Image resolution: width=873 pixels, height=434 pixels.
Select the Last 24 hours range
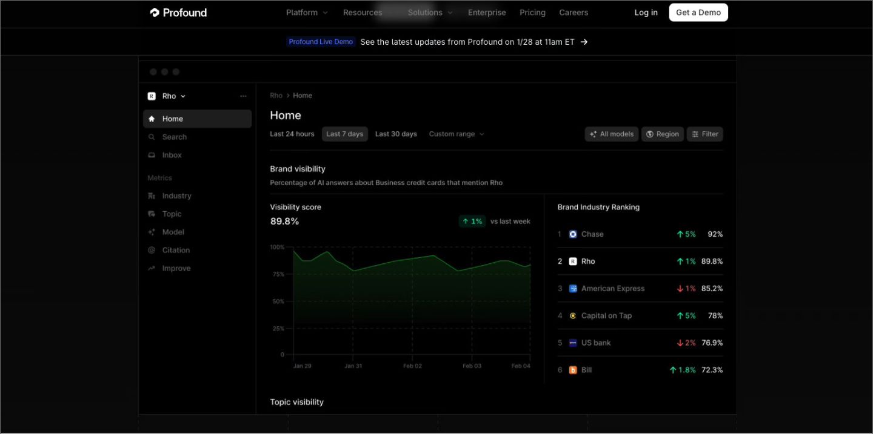[x=292, y=134]
